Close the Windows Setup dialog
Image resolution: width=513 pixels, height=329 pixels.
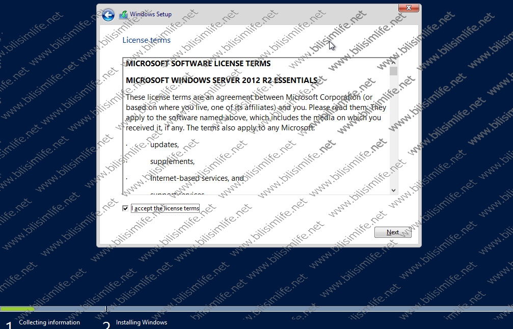point(409,8)
